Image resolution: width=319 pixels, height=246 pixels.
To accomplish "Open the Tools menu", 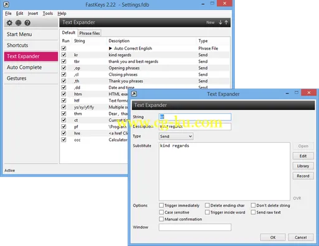I will [x=48, y=14].
